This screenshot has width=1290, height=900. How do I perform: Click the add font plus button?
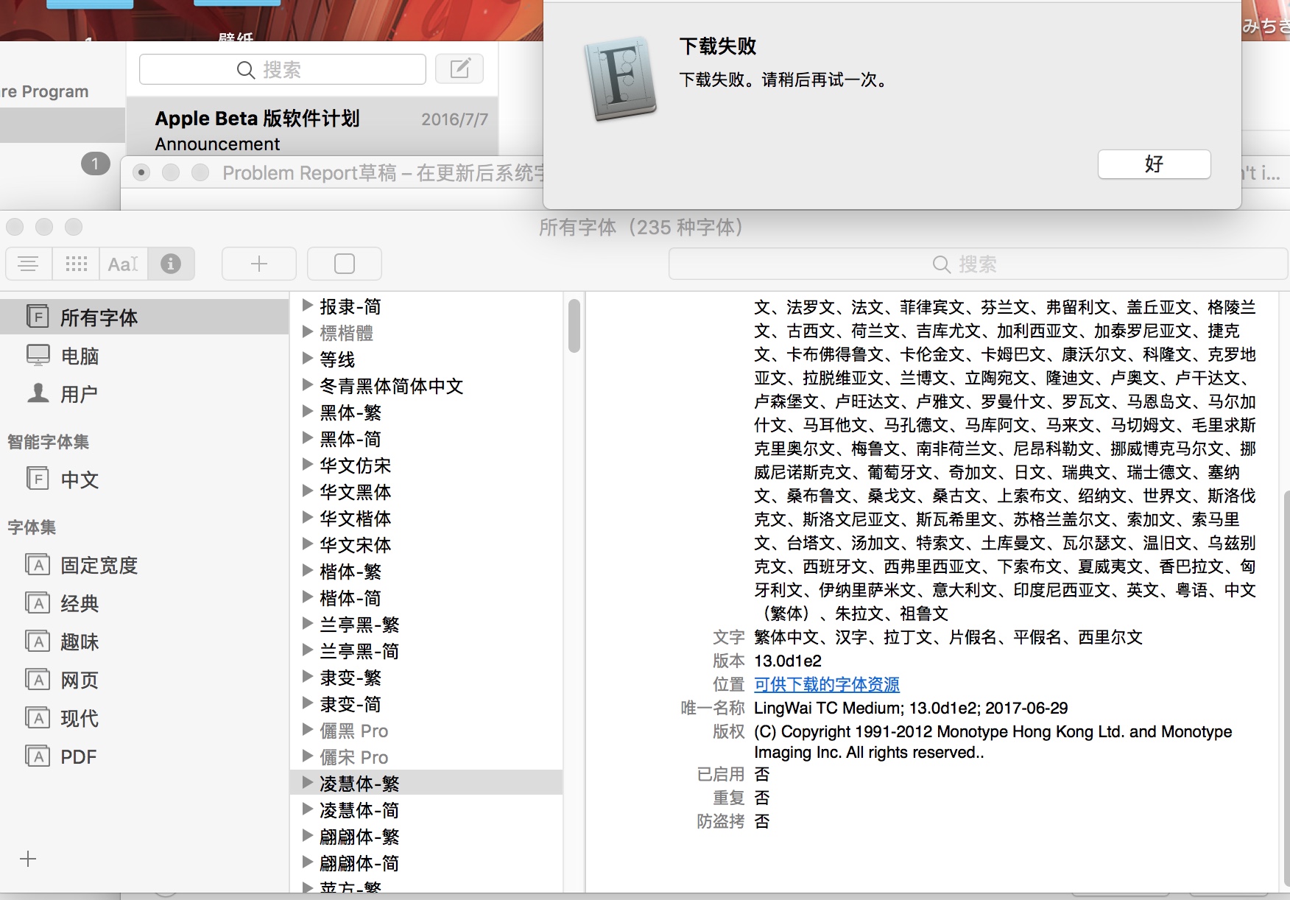[x=259, y=264]
